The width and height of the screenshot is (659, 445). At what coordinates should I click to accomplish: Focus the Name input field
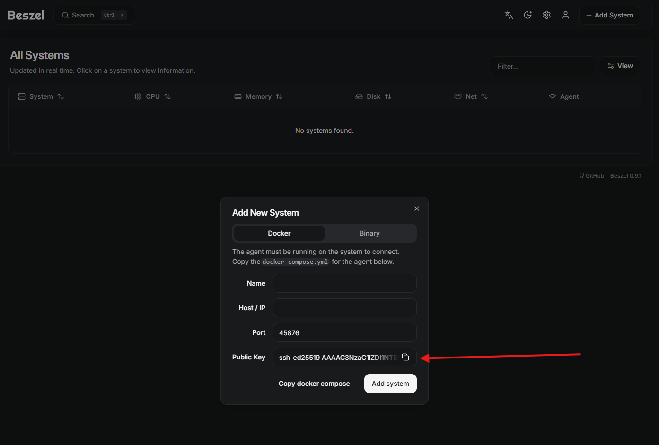point(344,283)
